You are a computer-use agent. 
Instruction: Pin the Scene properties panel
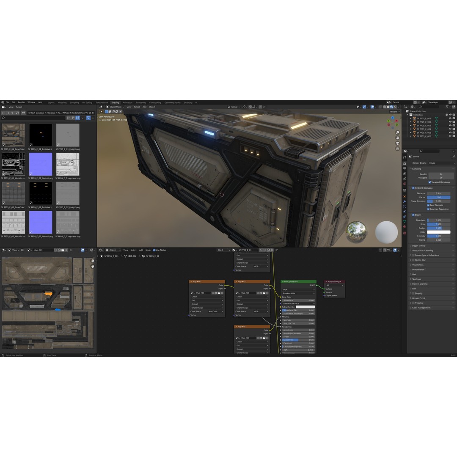[x=454, y=157]
